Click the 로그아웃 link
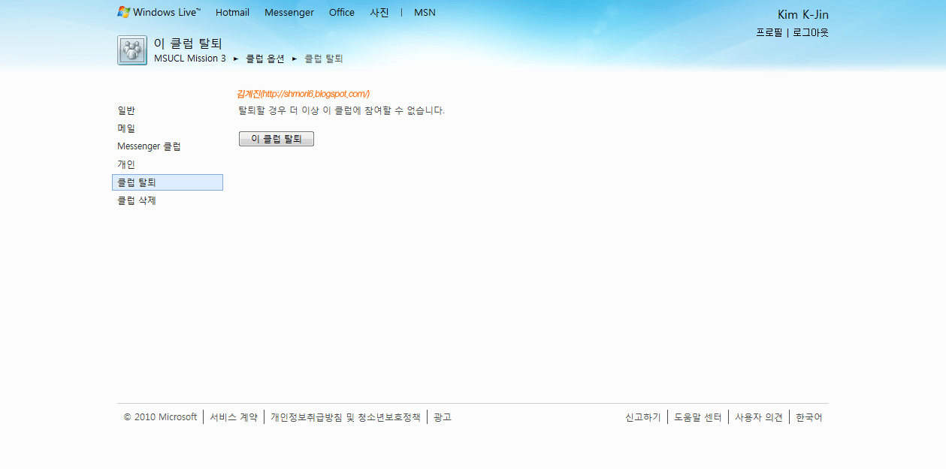The image size is (946, 469). click(x=811, y=33)
